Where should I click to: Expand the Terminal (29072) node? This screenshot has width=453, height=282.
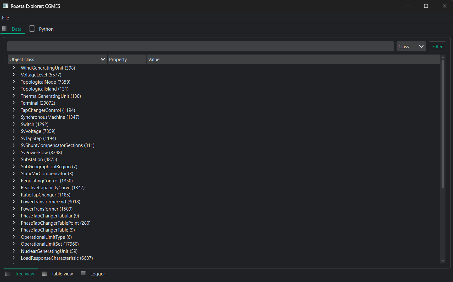point(14,103)
